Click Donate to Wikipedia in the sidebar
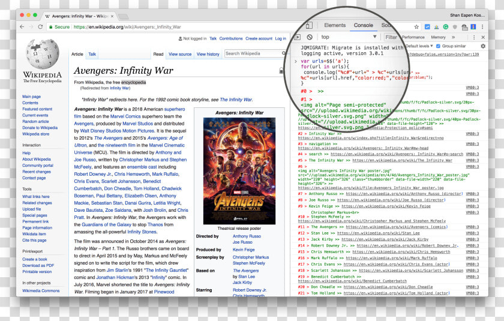504x321 pixels. pyautogui.click(x=40, y=128)
